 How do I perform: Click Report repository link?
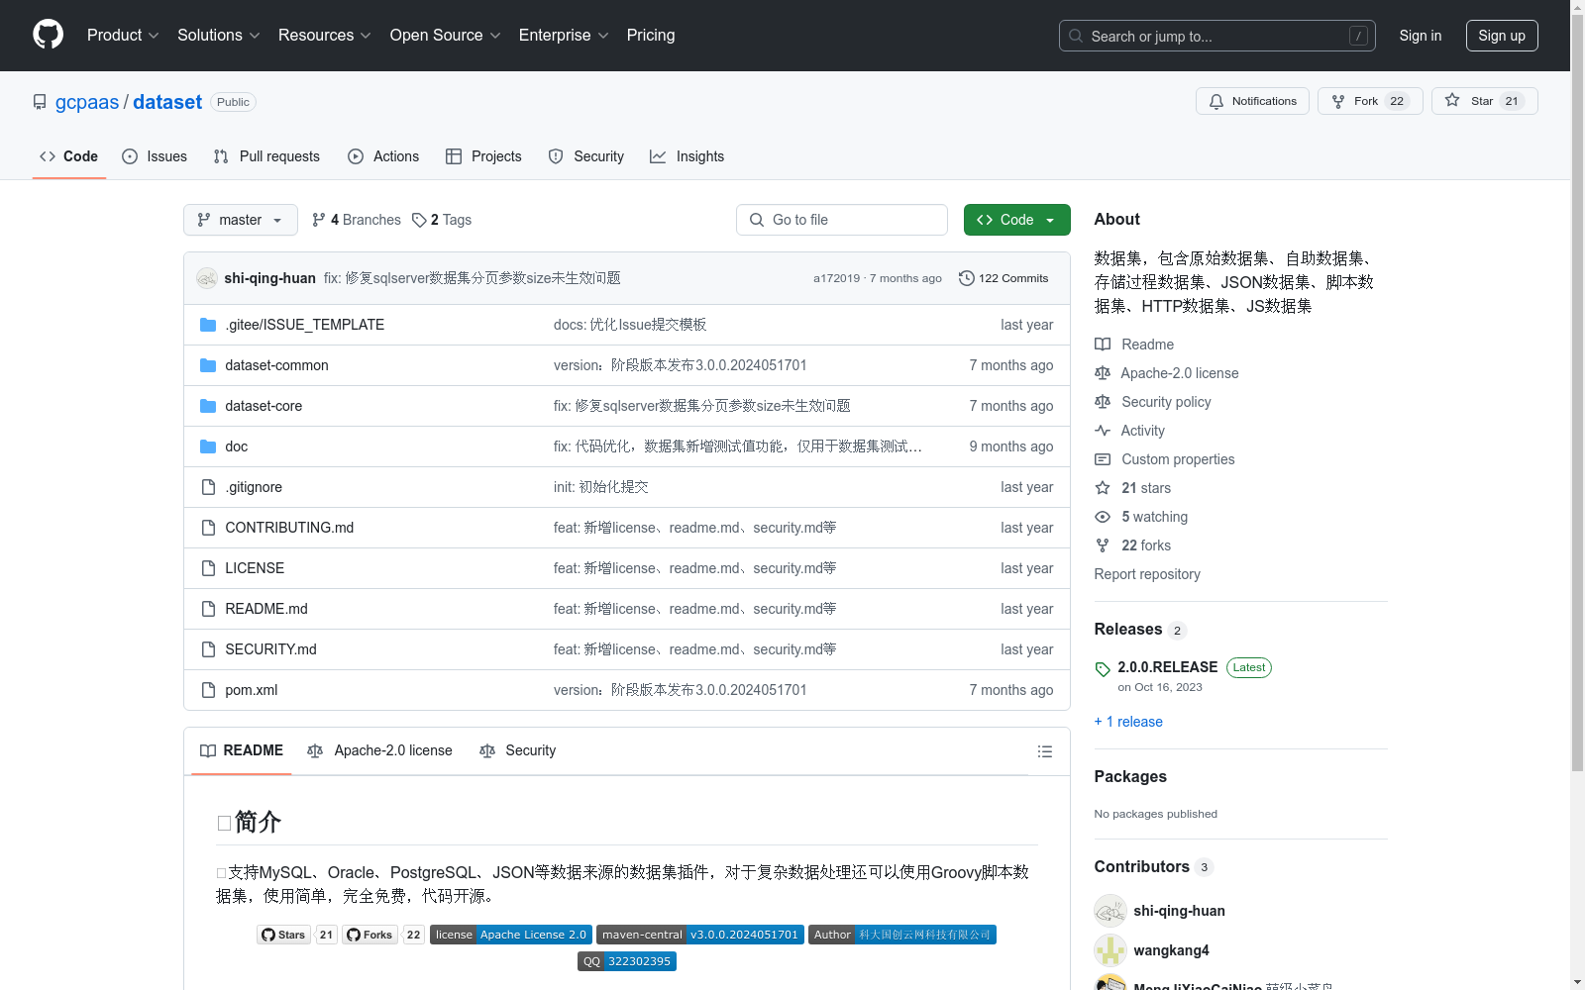pyautogui.click(x=1147, y=574)
